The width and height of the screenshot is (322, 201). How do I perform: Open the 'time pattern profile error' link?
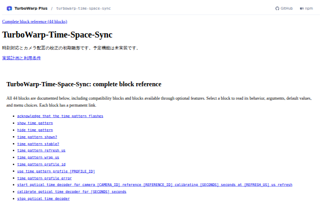tap(45, 178)
